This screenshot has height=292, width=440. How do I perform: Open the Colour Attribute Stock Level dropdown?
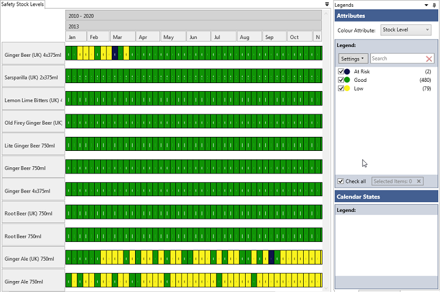point(406,29)
